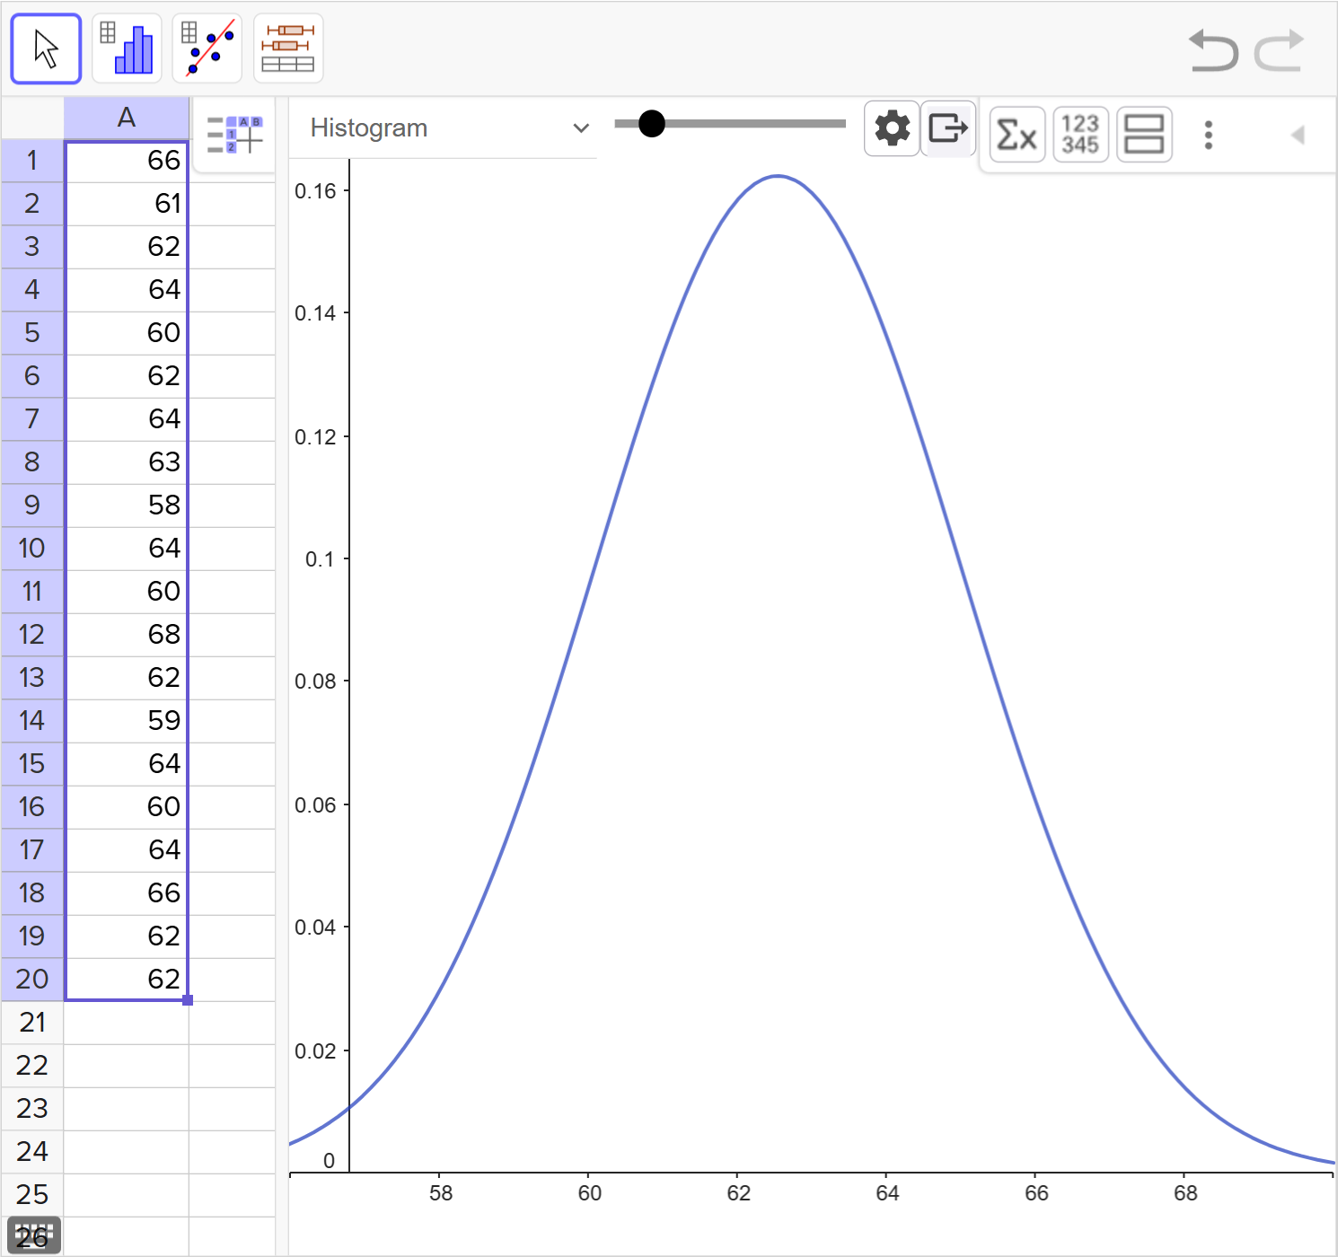Image resolution: width=1338 pixels, height=1257 pixels.
Task: Click cell with 62 in row 3
Action: [127, 247]
